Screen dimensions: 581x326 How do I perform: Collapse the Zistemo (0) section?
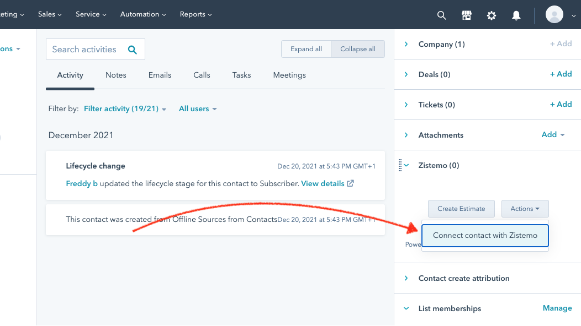pyautogui.click(x=406, y=165)
